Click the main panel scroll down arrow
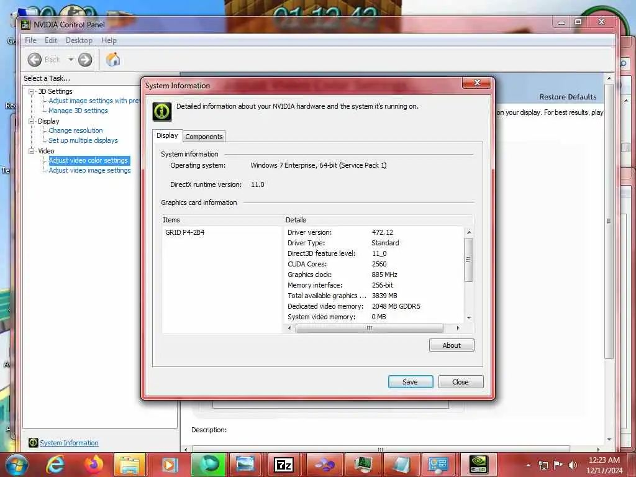Viewport: 636px width, 477px height. 609,439
